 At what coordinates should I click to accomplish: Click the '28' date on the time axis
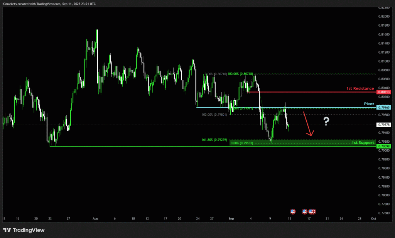coord(360,219)
